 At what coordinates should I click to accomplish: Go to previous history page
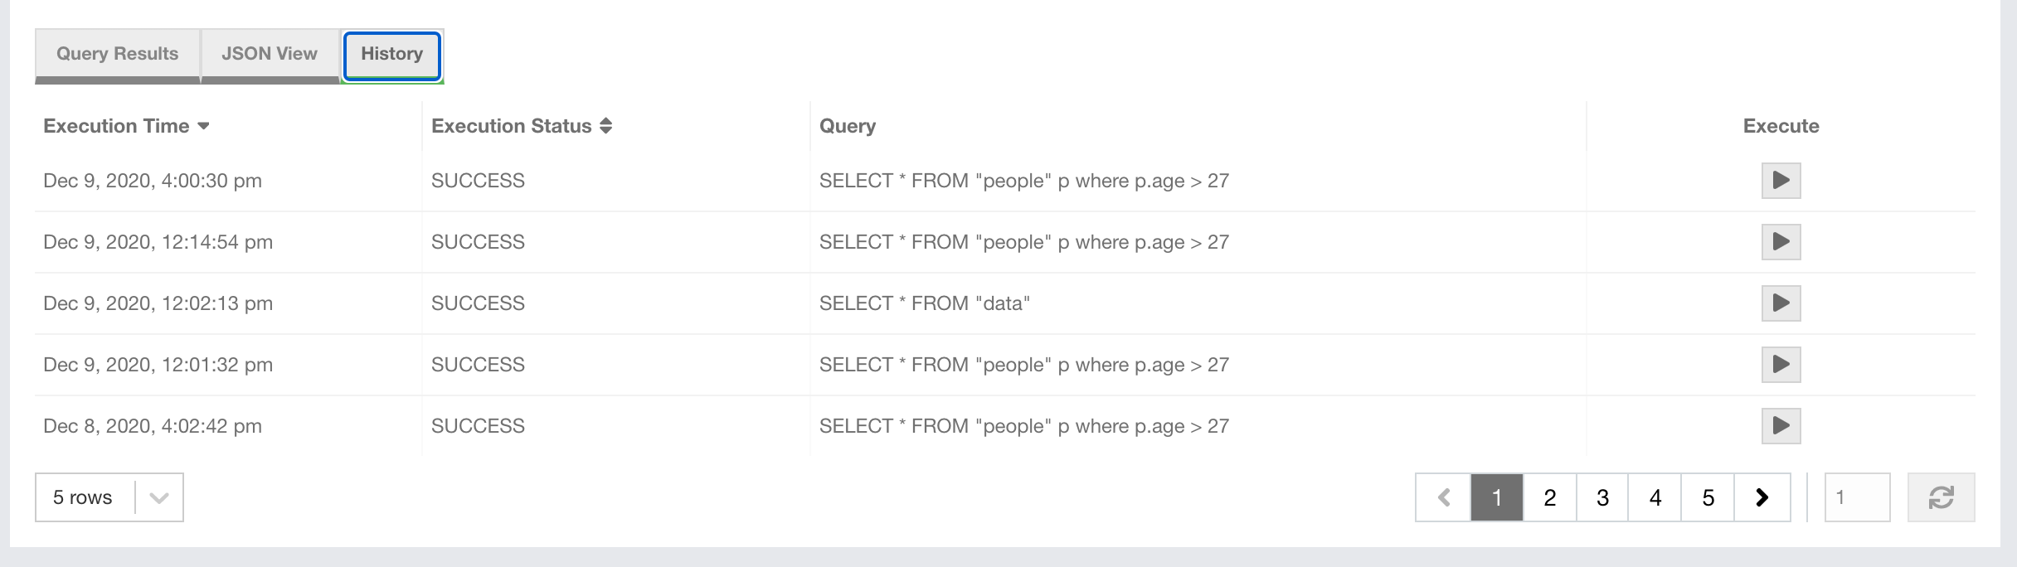point(1444,497)
